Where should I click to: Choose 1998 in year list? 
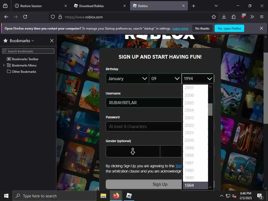tap(195, 155)
